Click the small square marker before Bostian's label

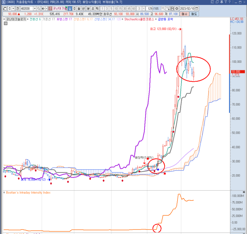[4, 193]
